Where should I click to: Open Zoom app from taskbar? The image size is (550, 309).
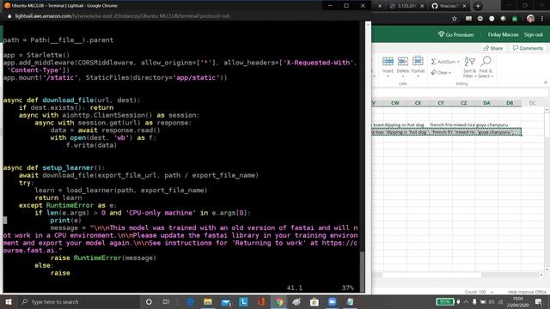point(332,301)
